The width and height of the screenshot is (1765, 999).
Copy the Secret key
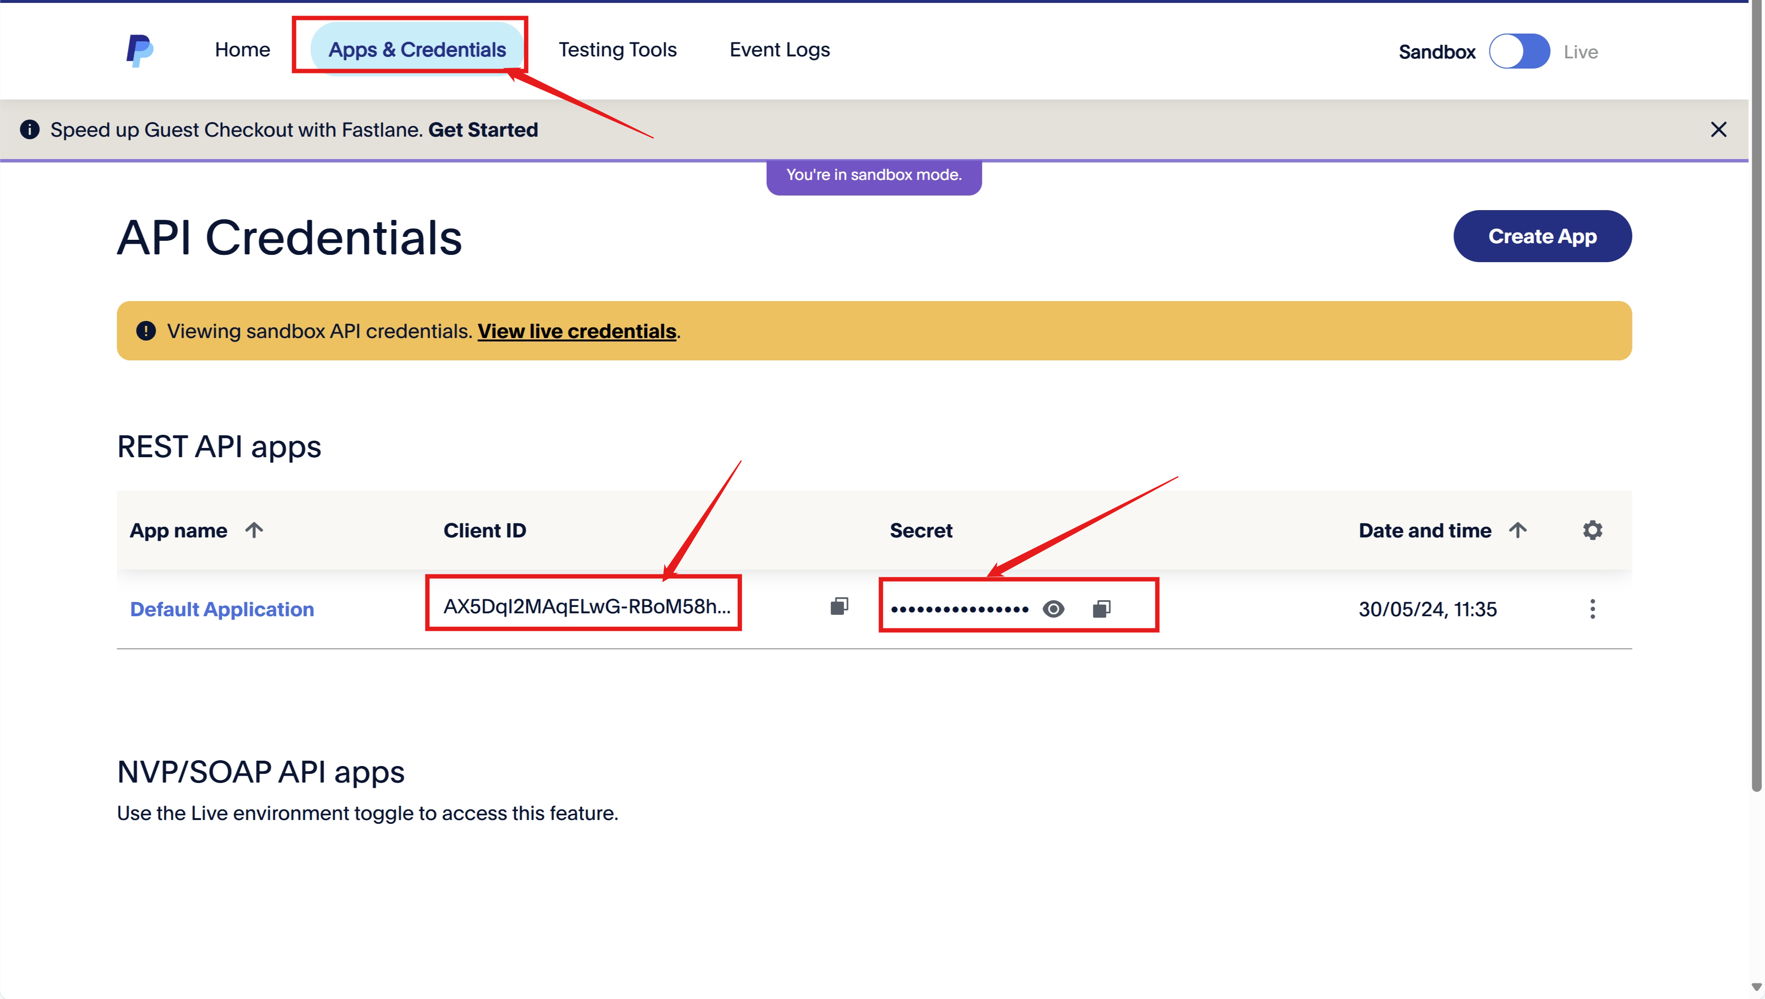(1101, 608)
